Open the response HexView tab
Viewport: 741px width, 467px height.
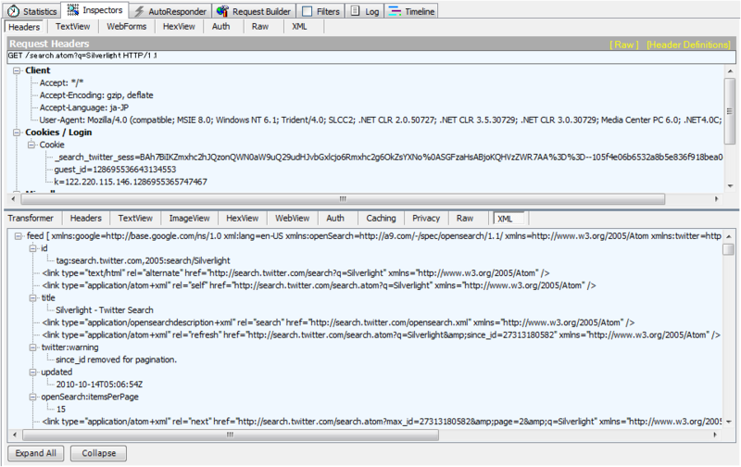pos(242,218)
